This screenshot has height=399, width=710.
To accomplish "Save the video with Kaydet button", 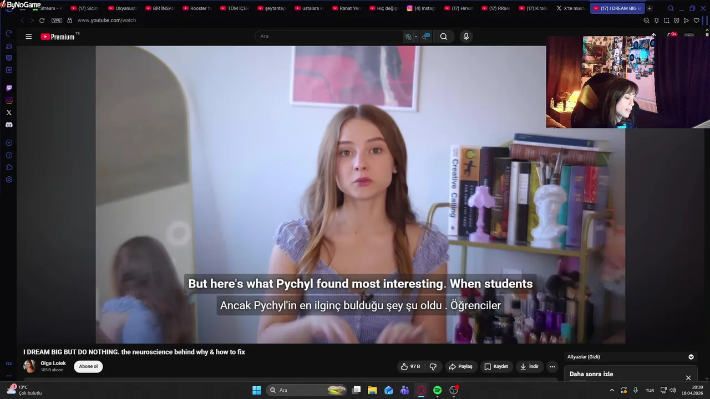I will tap(496, 366).
